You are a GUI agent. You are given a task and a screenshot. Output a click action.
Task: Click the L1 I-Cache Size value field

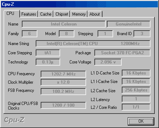(x=136, y=82)
